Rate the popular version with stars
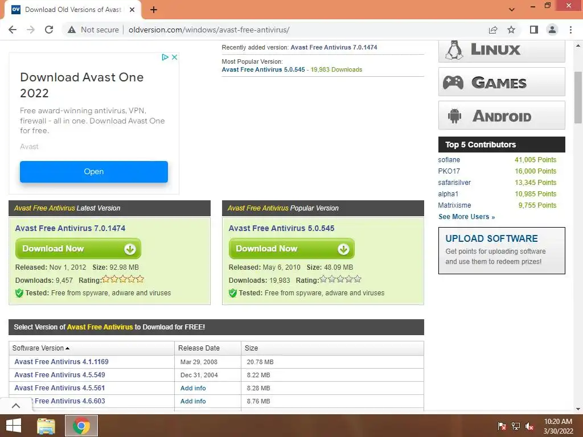 (x=340, y=279)
